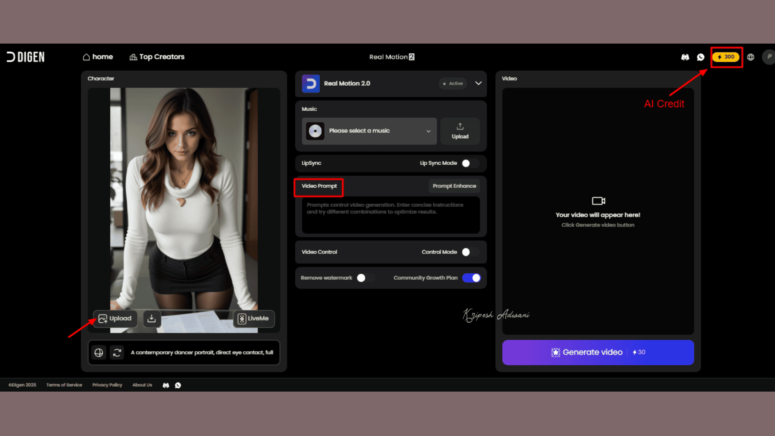Click the globe language icon
The height and width of the screenshot is (436, 775).
(751, 57)
